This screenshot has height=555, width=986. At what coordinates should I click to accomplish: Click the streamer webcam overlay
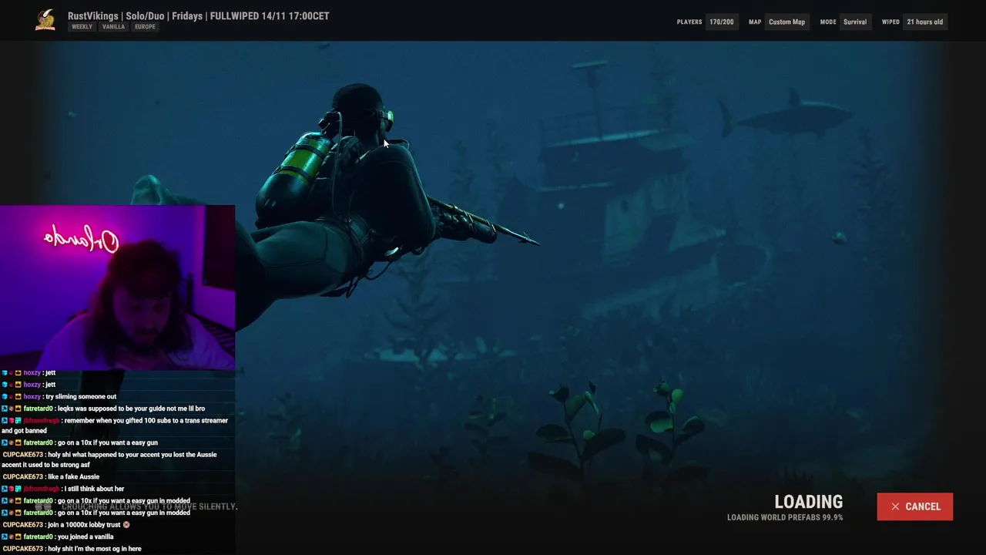pyautogui.click(x=117, y=288)
